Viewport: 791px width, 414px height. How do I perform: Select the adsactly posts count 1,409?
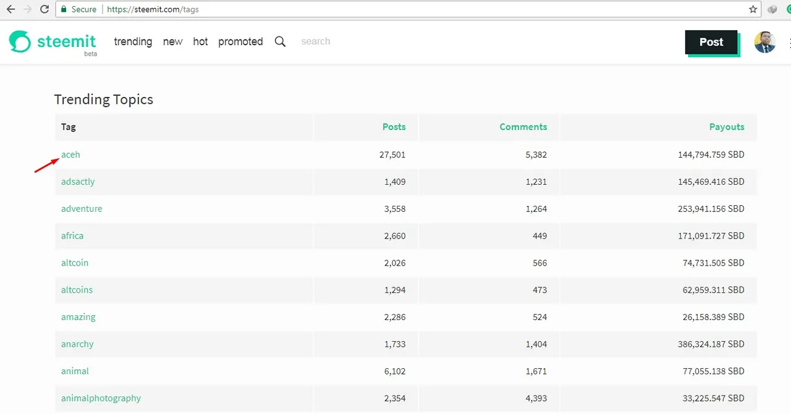395,182
